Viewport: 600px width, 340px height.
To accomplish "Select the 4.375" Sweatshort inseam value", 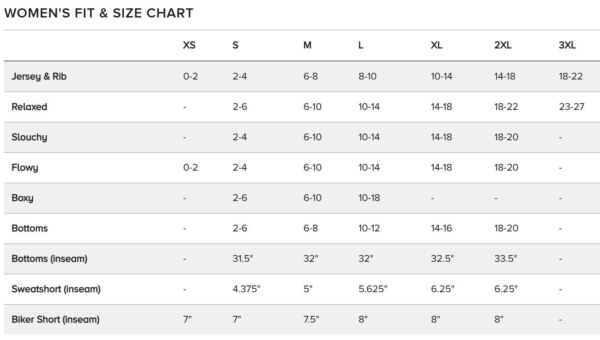I will pos(246,289).
